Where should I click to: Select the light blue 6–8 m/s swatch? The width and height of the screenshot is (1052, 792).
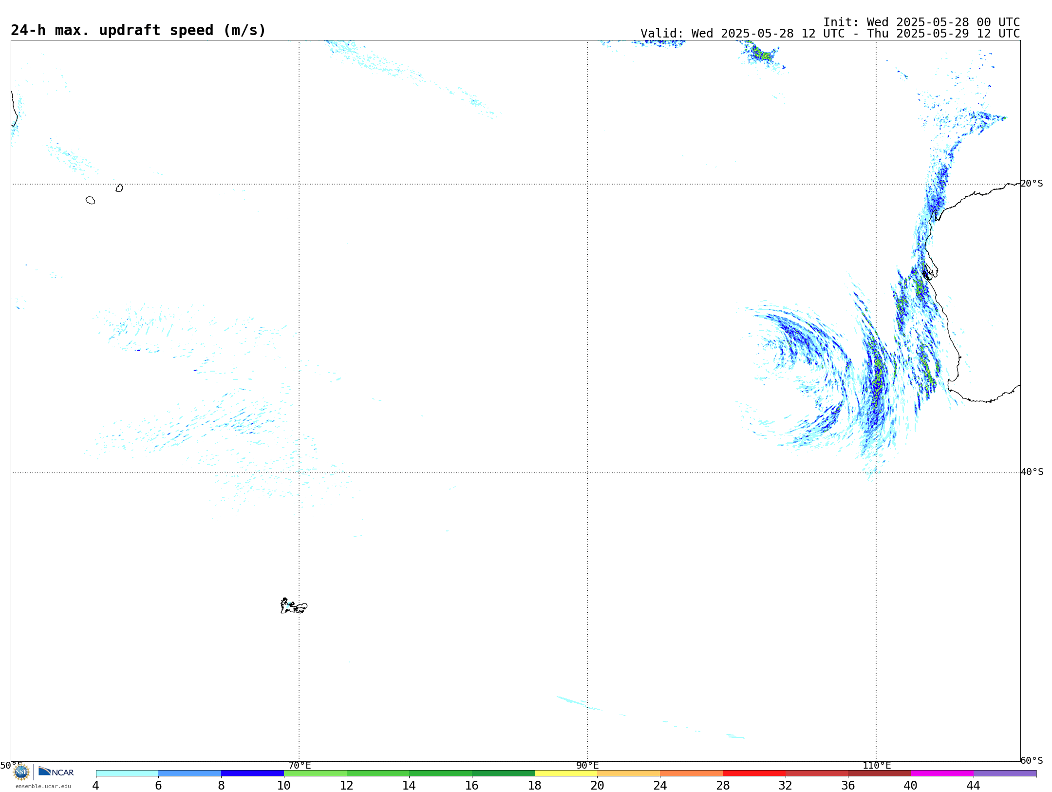tap(190, 773)
